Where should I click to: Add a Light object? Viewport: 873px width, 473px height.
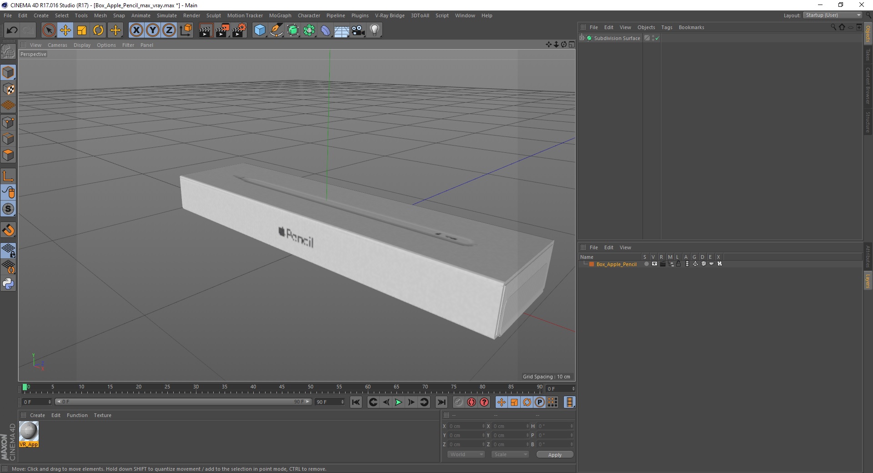click(x=375, y=30)
